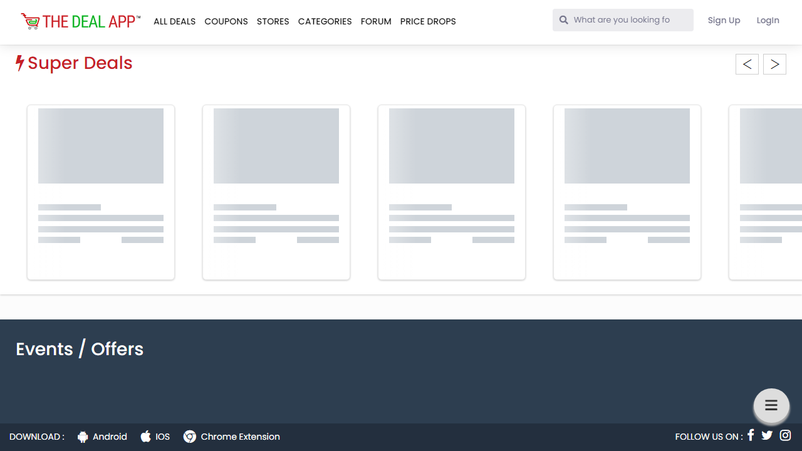Open the Stores menu item
Image resolution: width=802 pixels, height=451 pixels.
point(273,21)
